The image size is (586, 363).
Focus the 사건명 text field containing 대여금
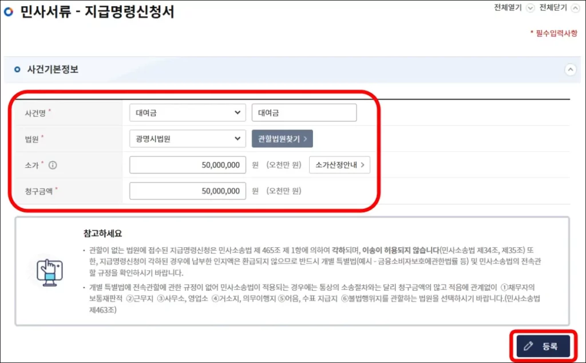coord(304,113)
